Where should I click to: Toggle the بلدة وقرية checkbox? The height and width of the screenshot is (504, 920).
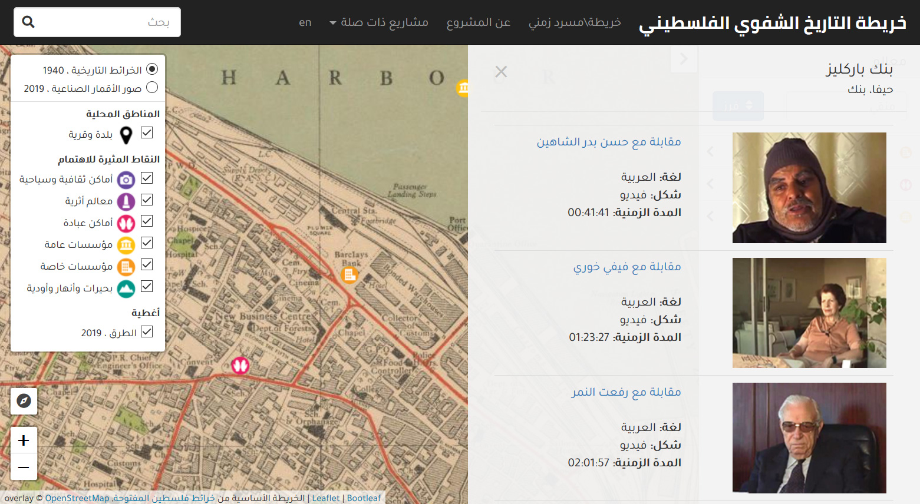147,133
